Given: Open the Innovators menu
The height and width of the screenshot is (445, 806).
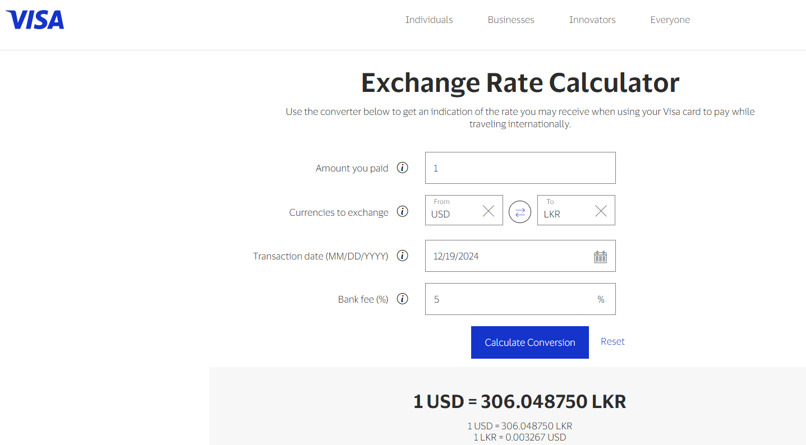Looking at the screenshot, I should coord(592,20).
